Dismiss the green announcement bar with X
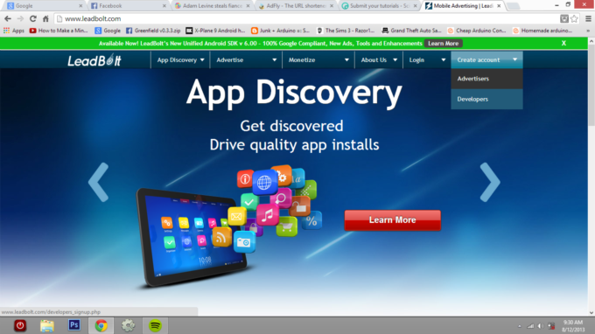This screenshot has width=595, height=334. [563, 43]
